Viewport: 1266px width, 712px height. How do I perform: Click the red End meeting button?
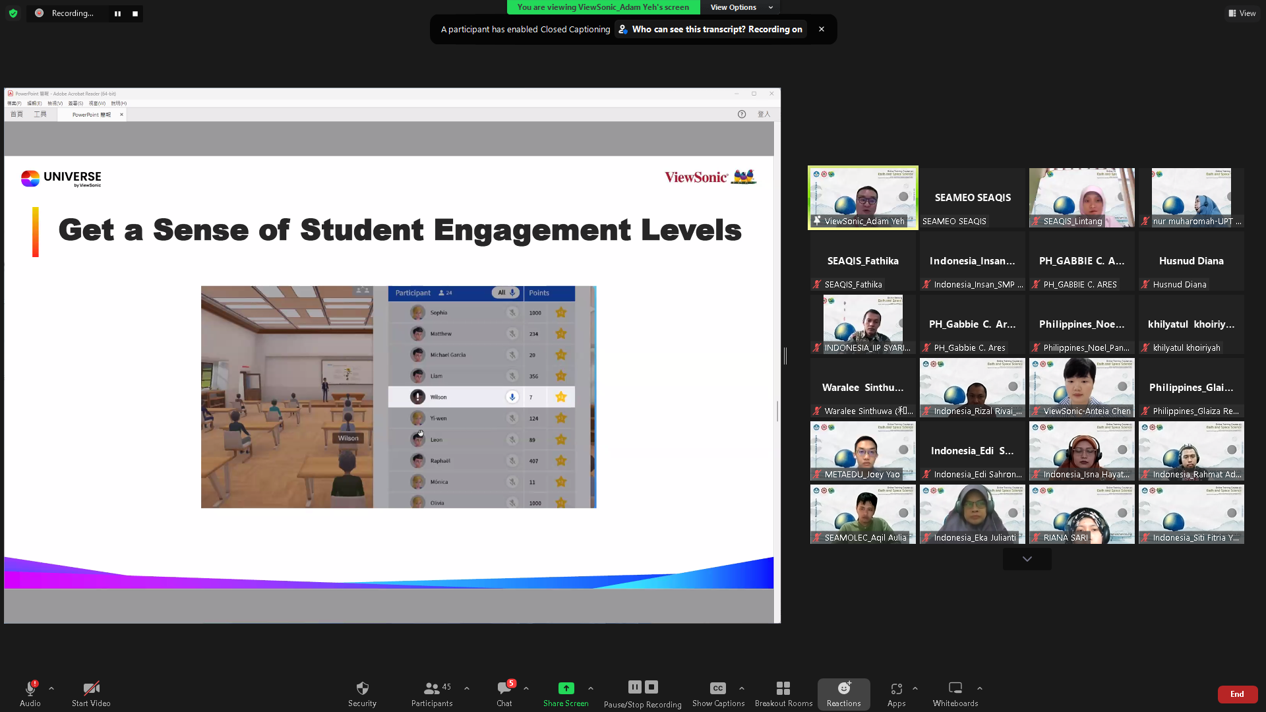[x=1237, y=694]
